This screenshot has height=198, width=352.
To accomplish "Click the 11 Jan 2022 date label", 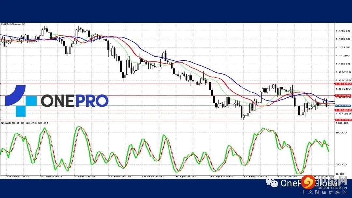I will click(51, 177).
